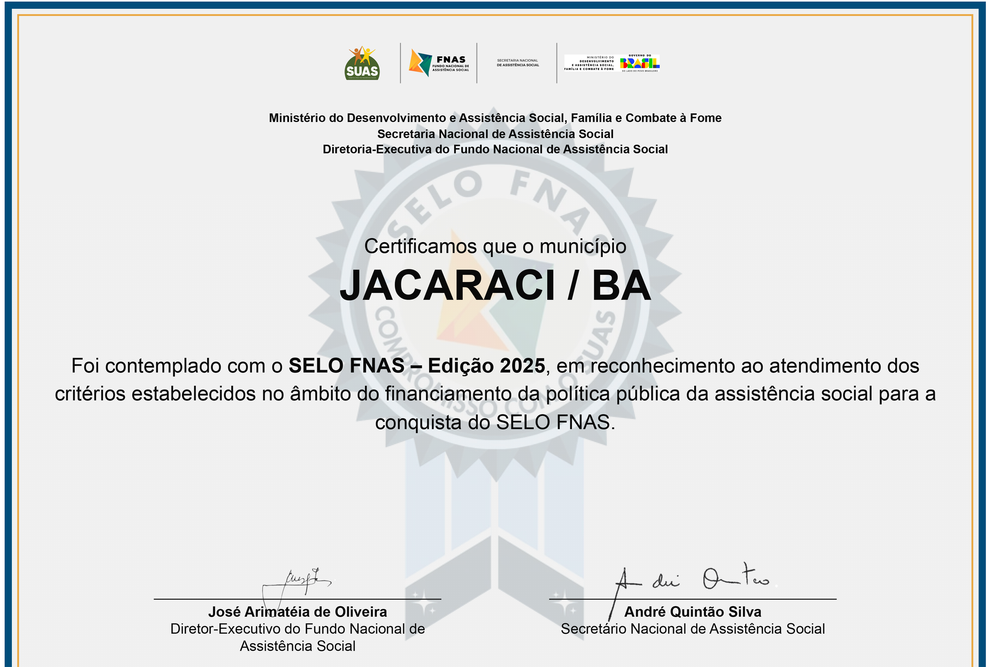
Task: Click the name André Quintão Silva
Action: (693, 612)
